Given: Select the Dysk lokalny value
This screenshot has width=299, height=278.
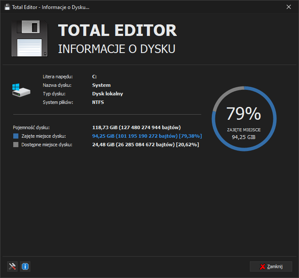Looking at the screenshot, I should point(108,94).
